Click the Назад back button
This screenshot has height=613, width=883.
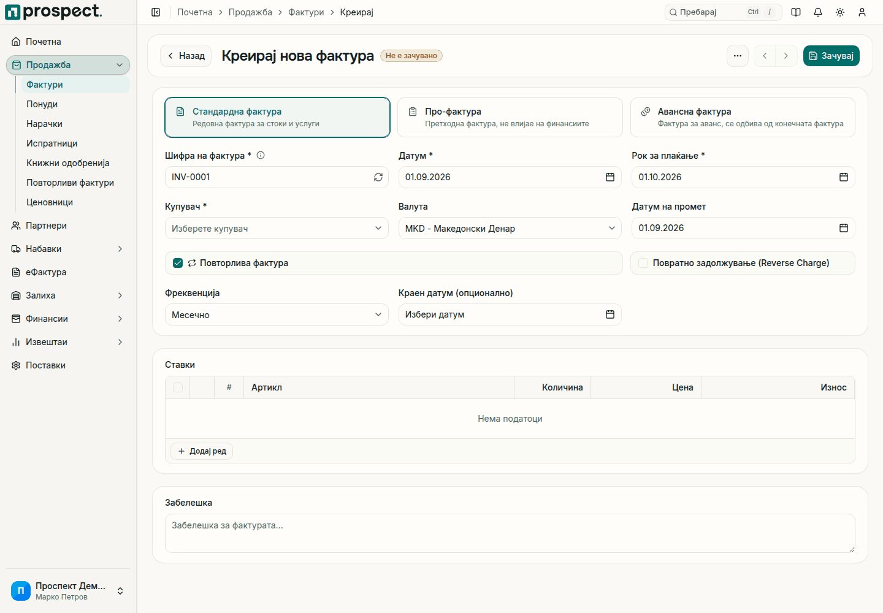click(186, 56)
